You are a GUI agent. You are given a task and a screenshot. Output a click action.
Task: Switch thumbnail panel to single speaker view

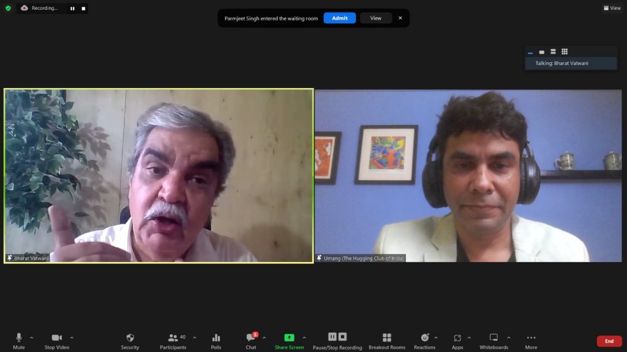point(541,52)
